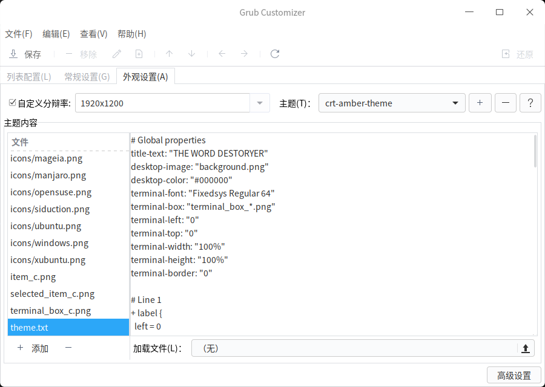545x387 pixels.
Task: Open the crt-amber-theme theme dropdown
Action: click(x=392, y=103)
